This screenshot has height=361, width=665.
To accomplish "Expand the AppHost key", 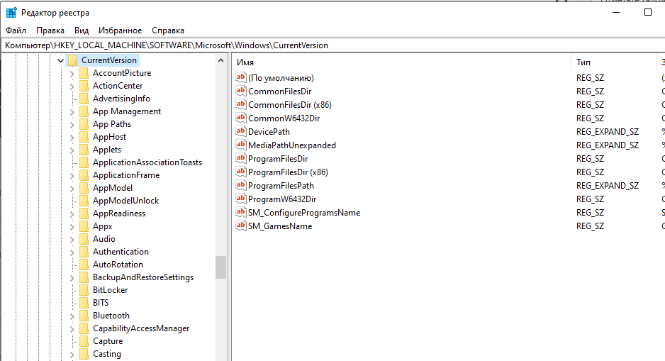I will pos(72,138).
